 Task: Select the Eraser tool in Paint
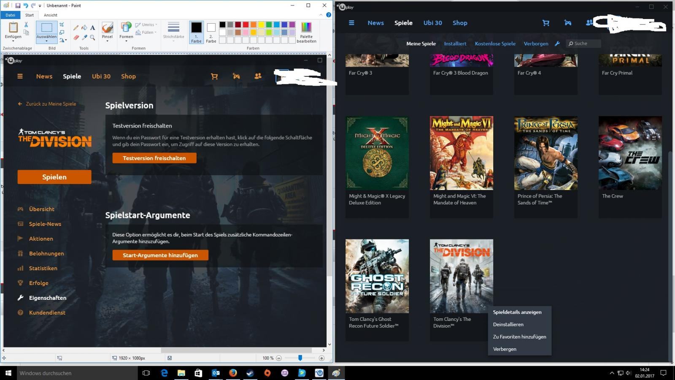tap(76, 37)
